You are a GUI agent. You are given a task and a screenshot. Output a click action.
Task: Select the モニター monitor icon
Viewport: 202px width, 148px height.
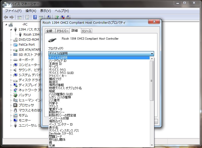tap(15, 120)
